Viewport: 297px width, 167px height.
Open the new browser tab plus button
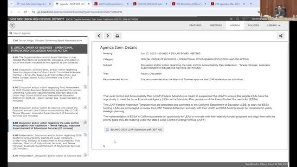[x=251, y=4]
